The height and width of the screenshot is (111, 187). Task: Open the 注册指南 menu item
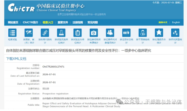pos(78,22)
